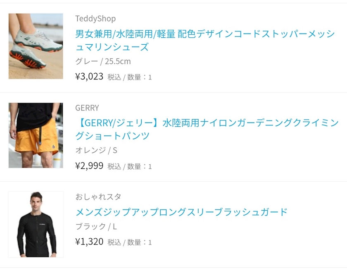Click the ¥1,320 price

(x=89, y=242)
